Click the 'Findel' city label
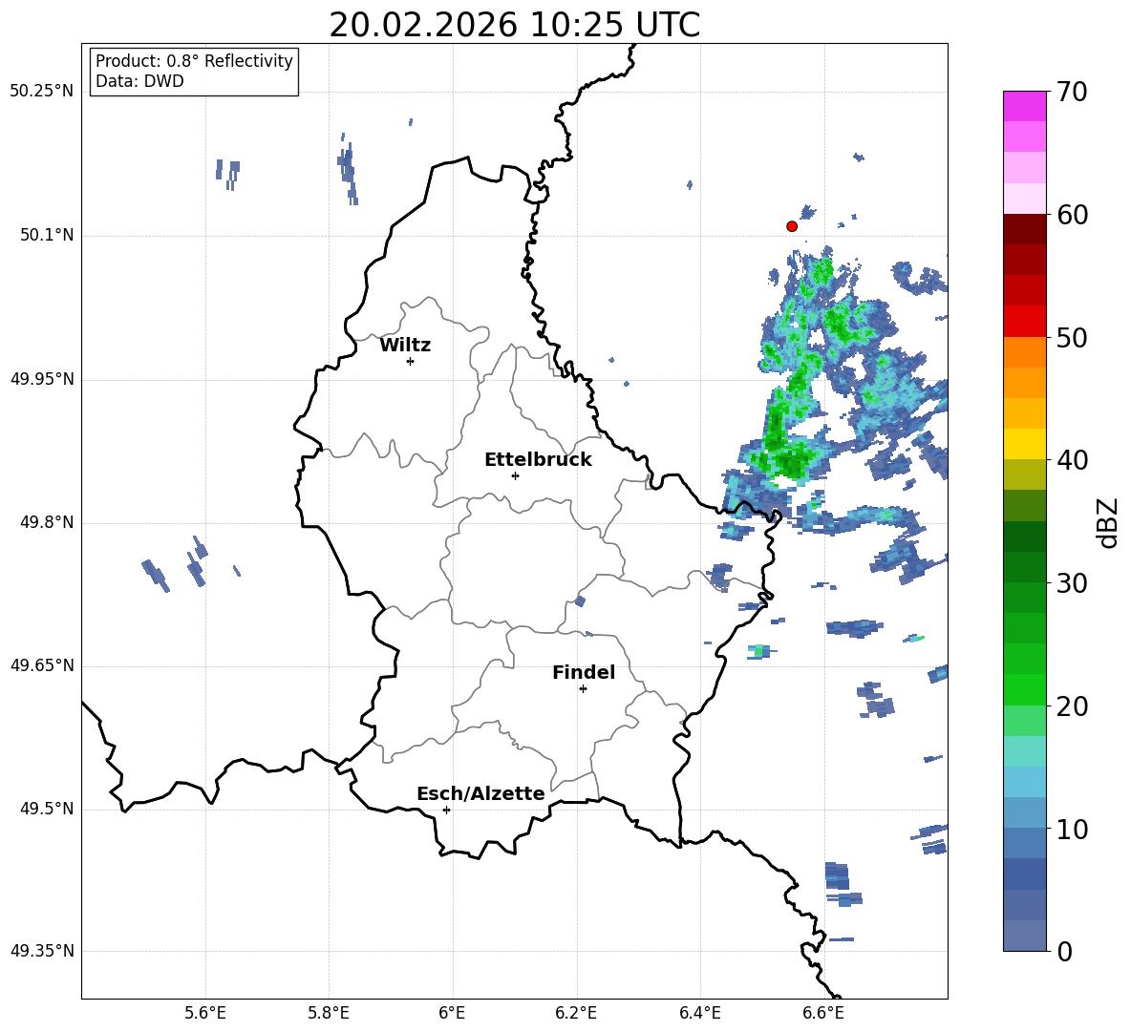The image size is (1131, 1032). tap(584, 672)
